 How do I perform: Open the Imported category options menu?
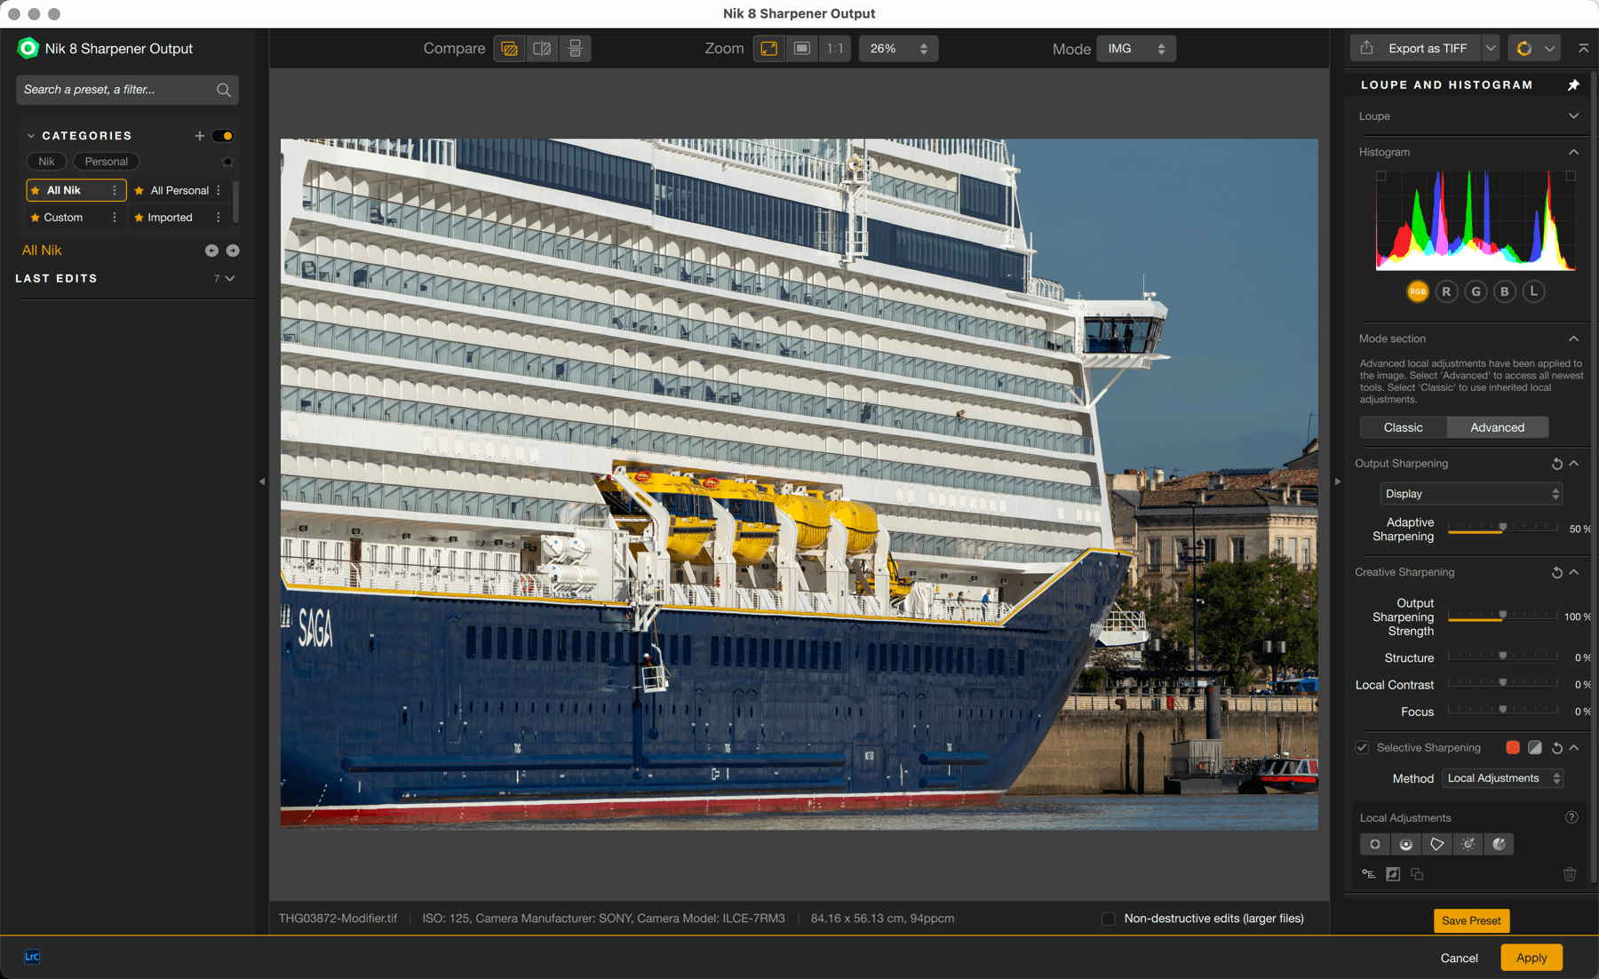219,218
